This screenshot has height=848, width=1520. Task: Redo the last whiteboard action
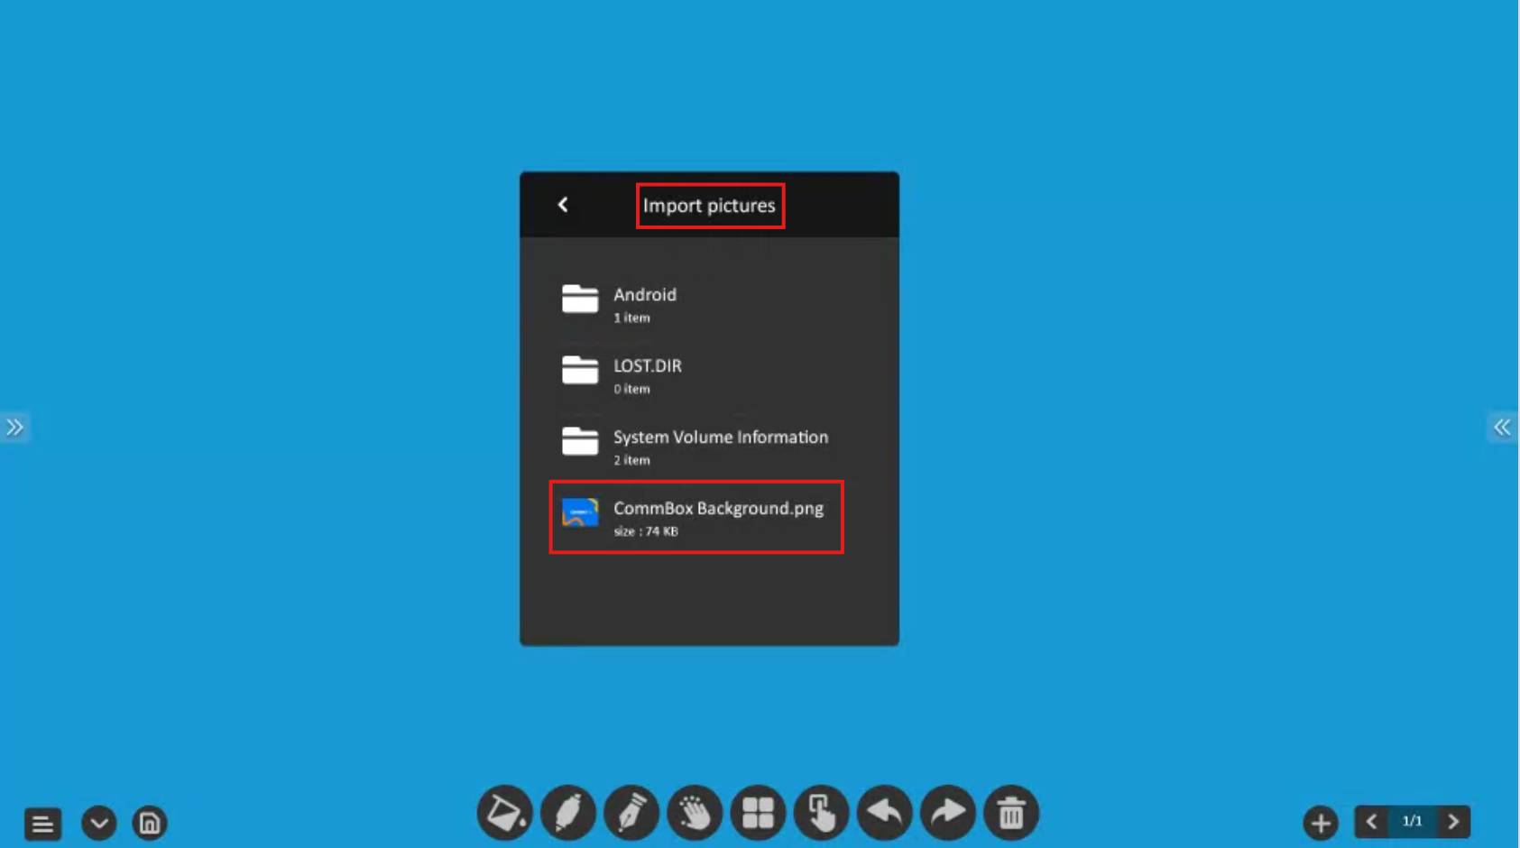[x=947, y=813]
